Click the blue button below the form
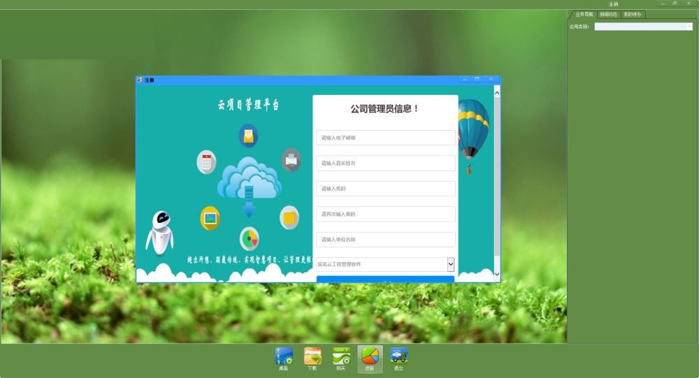 pyautogui.click(x=386, y=279)
